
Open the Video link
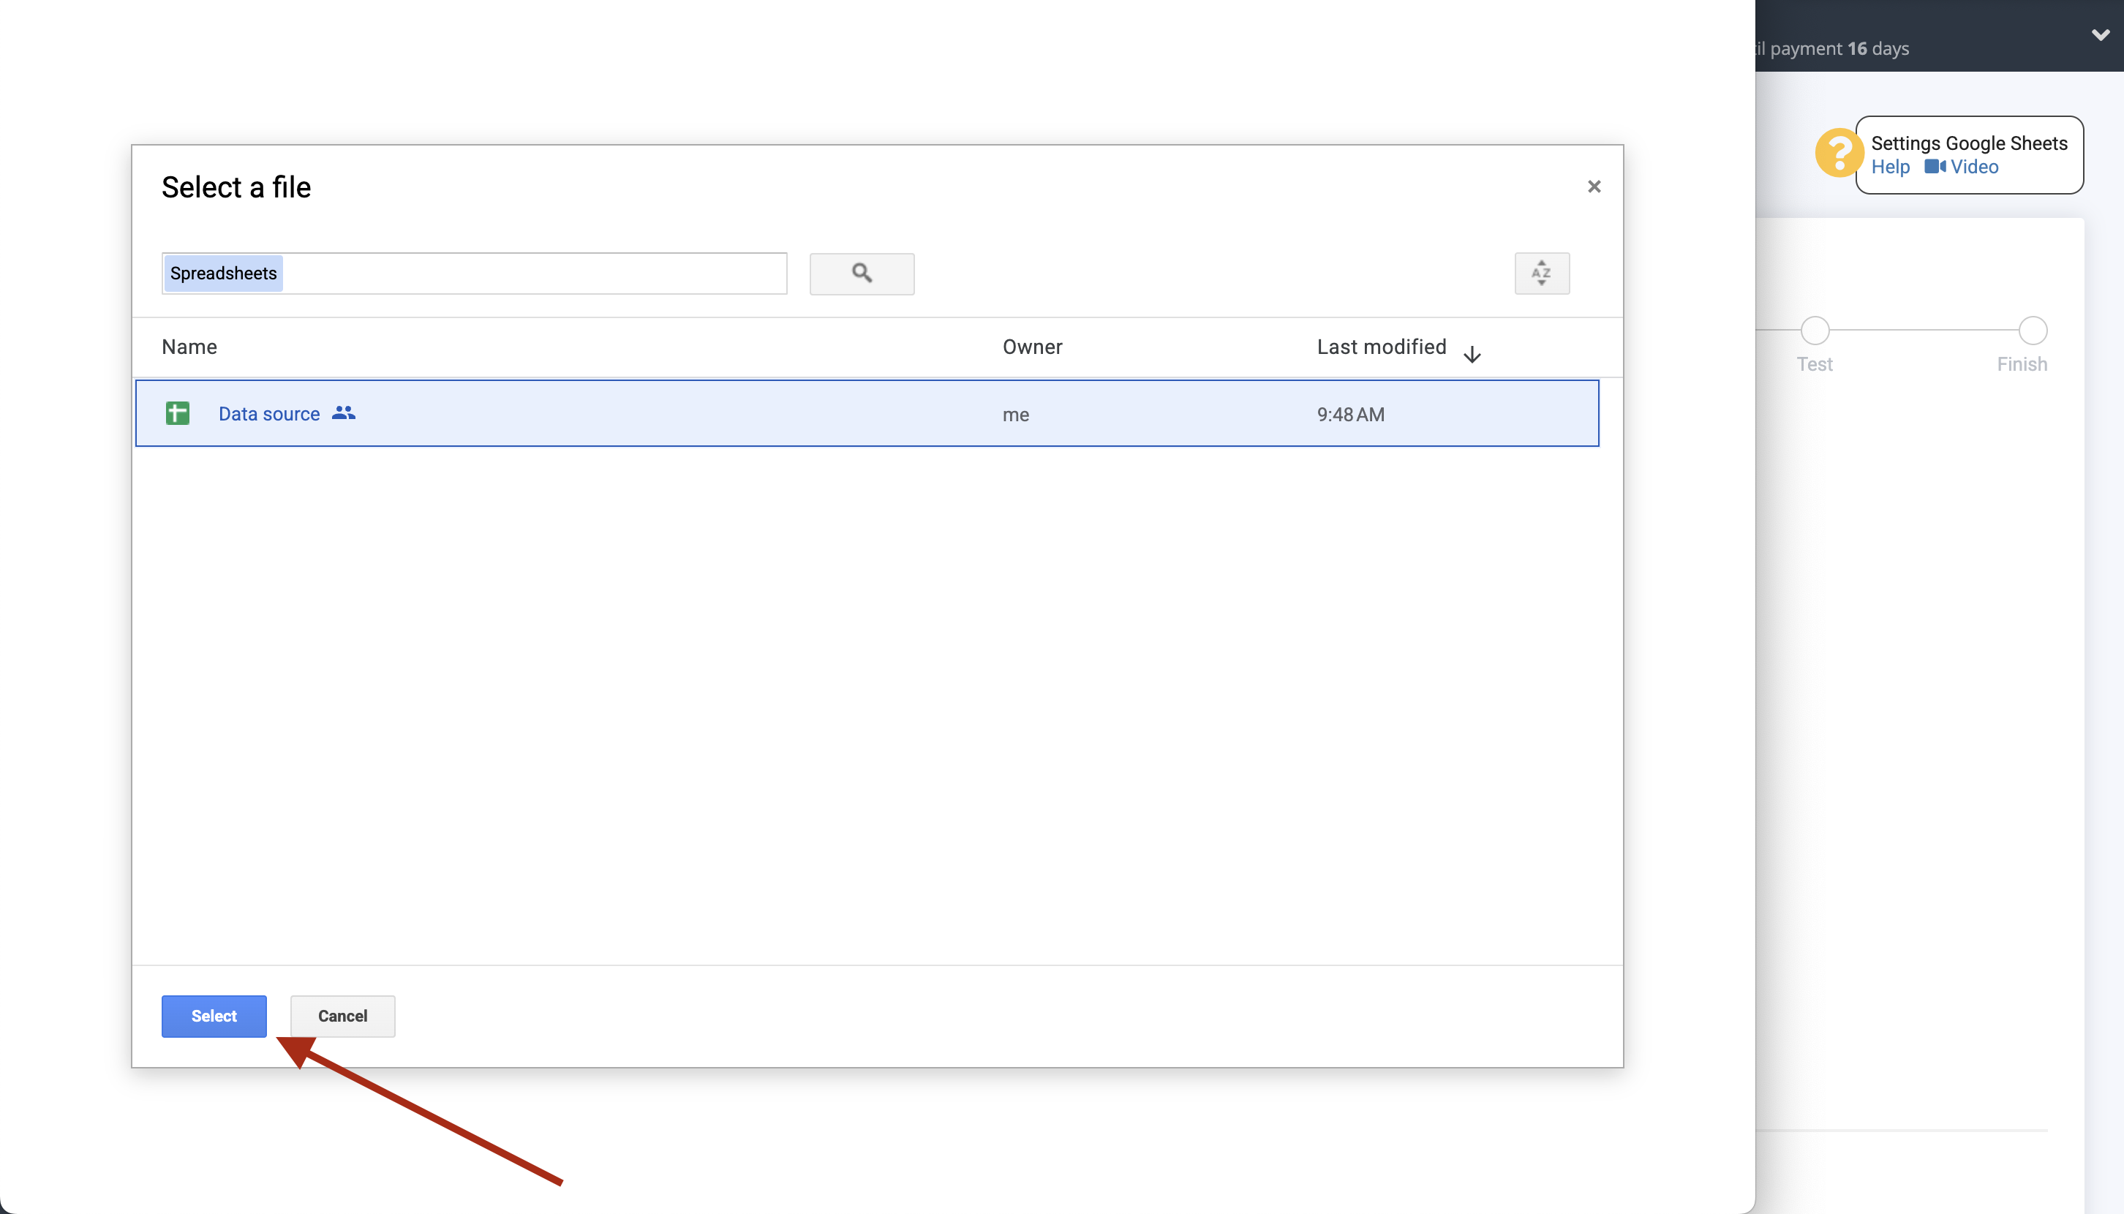pyautogui.click(x=1976, y=167)
